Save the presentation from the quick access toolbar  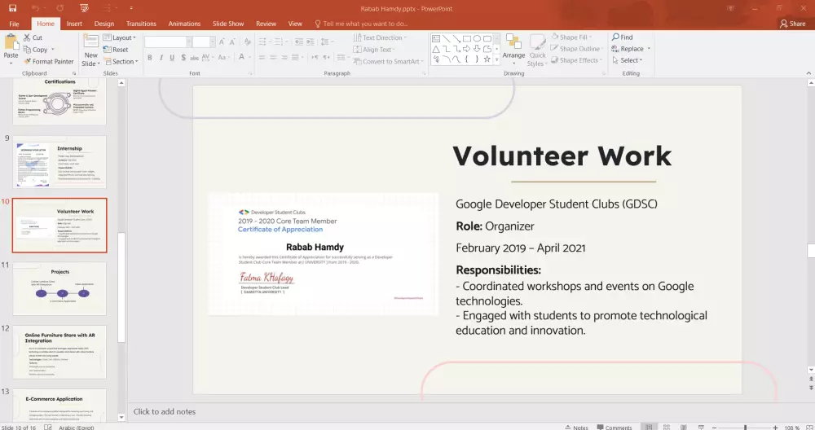click(x=12, y=8)
